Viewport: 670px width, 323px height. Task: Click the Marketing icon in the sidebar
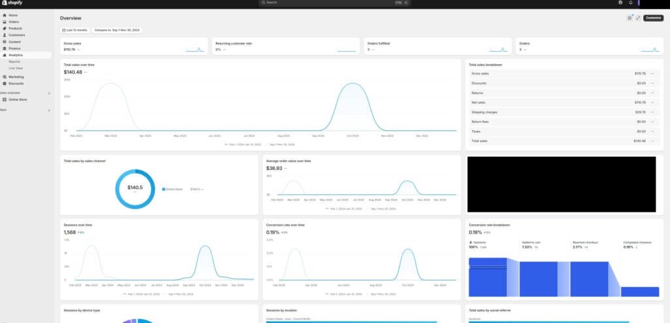coord(4,76)
